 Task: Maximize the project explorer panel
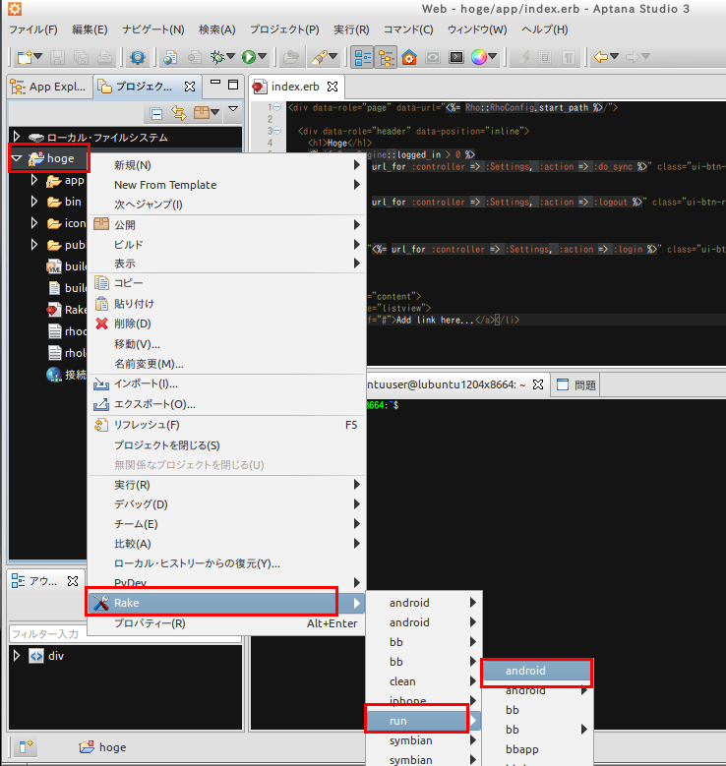click(233, 85)
